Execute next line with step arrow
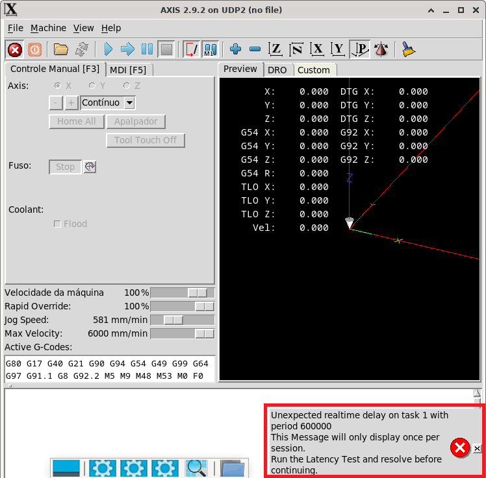Viewport: 486px width, 478px height. (x=127, y=49)
